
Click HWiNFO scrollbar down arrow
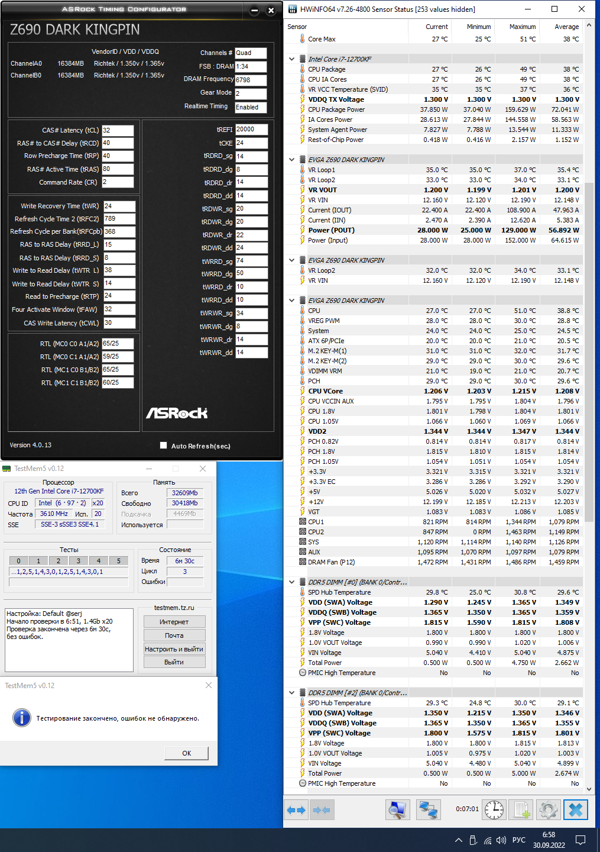coord(589,789)
